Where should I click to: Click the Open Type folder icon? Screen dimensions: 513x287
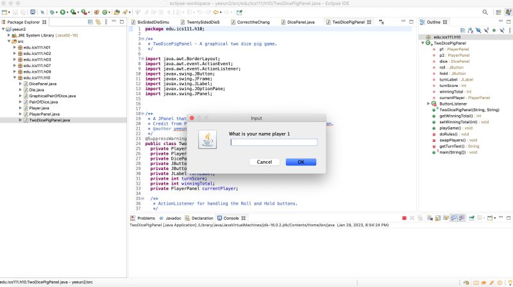pyautogui.click(x=117, y=12)
